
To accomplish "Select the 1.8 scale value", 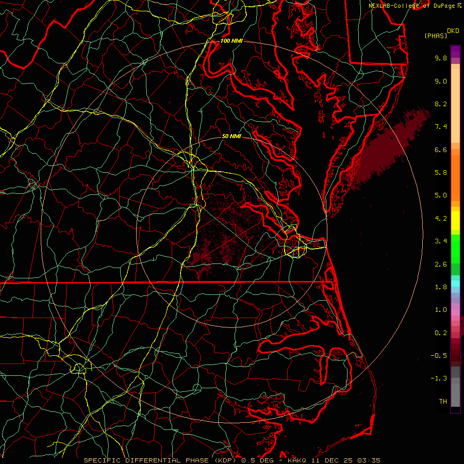I will (441, 287).
